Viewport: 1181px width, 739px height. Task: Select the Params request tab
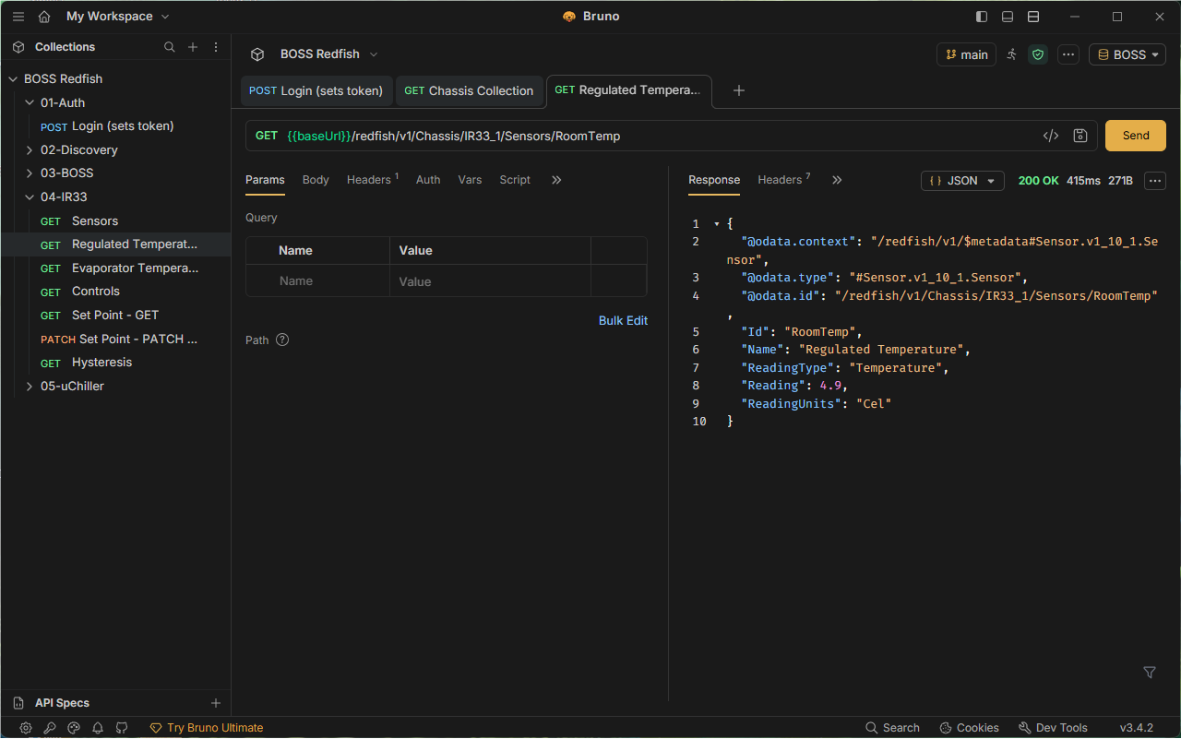(x=265, y=180)
